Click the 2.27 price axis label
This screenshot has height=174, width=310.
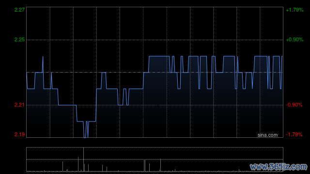point(19,10)
